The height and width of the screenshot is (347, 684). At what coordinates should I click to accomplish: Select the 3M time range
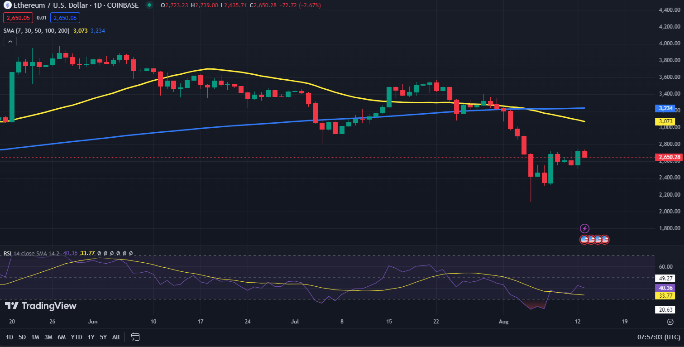pyautogui.click(x=48, y=337)
